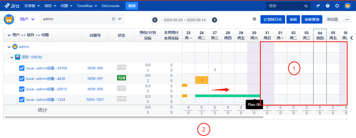Screen dimensions: 356x138
Task: Open issue link NEW-998
Action: pos(95,89)
